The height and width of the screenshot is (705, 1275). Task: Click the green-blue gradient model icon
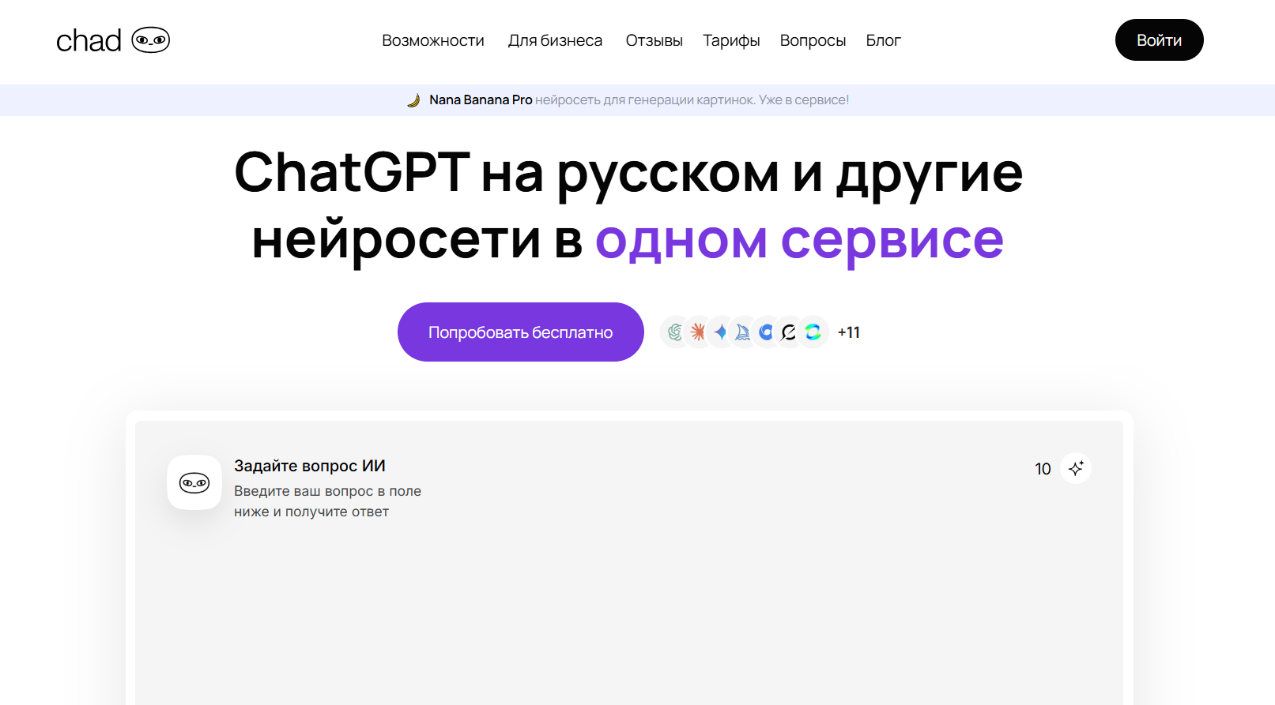[813, 332]
